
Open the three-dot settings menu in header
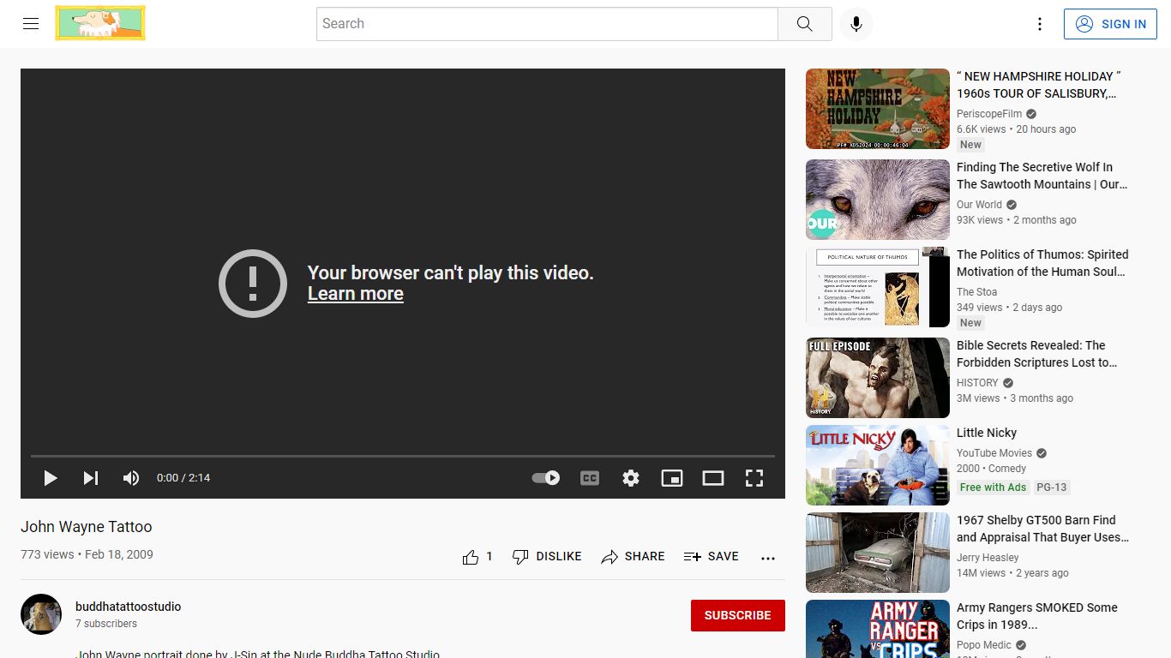1040,24
